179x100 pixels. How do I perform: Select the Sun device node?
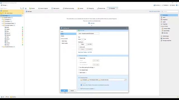click(x=7, y=41)
